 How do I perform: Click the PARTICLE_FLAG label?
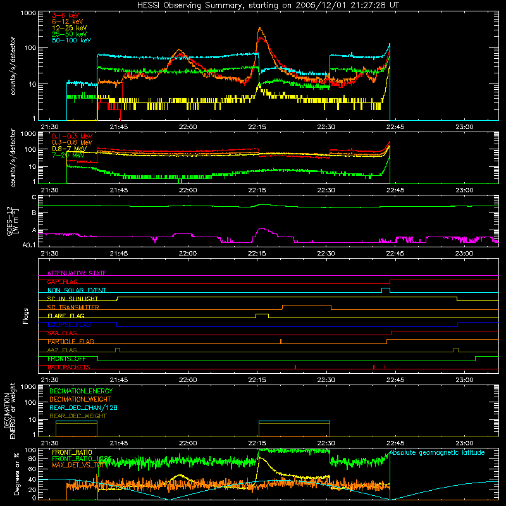tap(71, 342)
